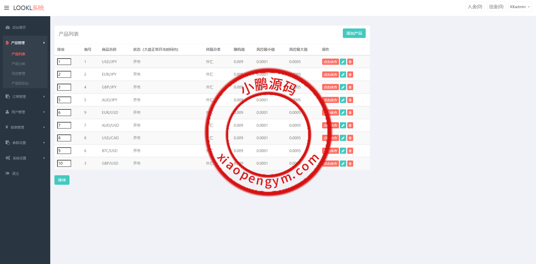Delete the GBP/USD product row
This screenshot has height=264, width=536.
(x=350, y=164)
